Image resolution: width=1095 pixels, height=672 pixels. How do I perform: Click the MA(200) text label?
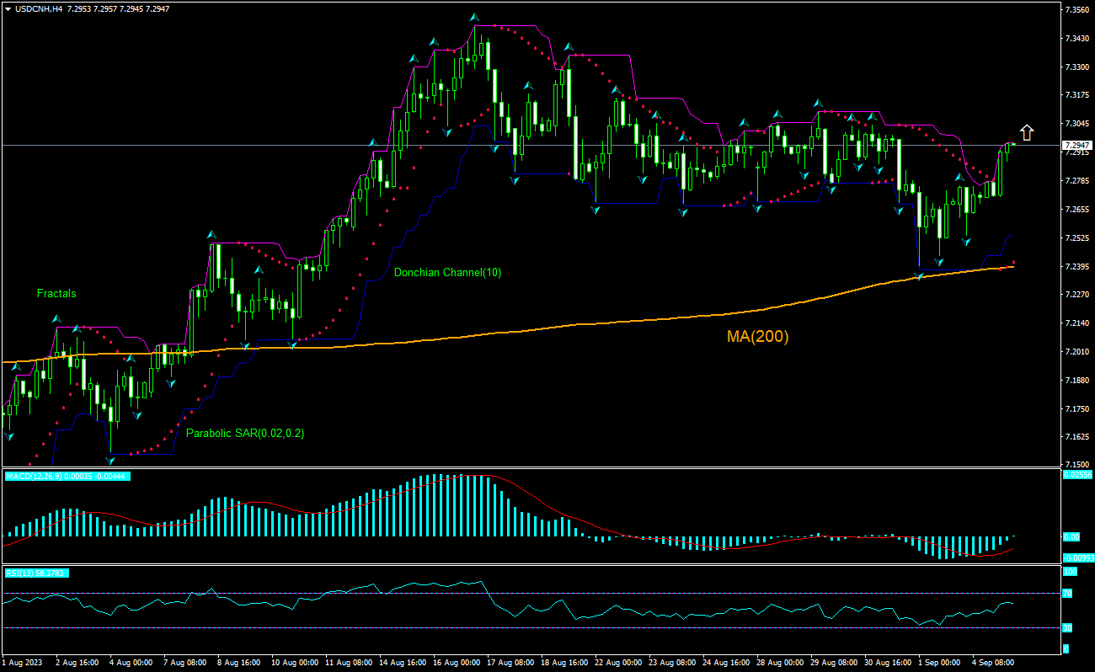756,336
